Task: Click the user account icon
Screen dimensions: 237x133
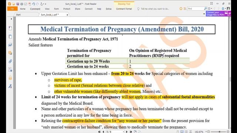Action: pyautogui.click(x=228, y=8)
